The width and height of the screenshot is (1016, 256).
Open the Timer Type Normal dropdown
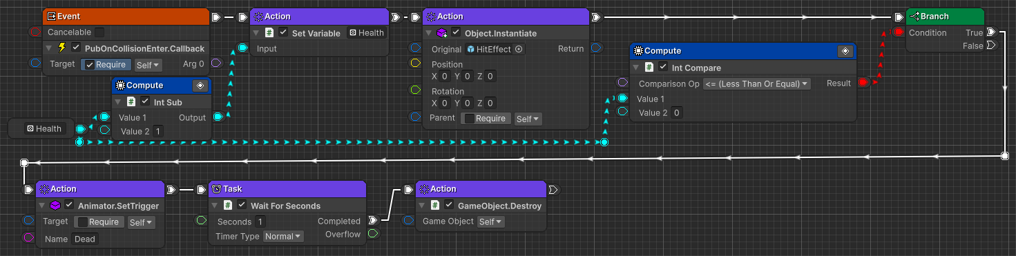click(x=282, y=236)
